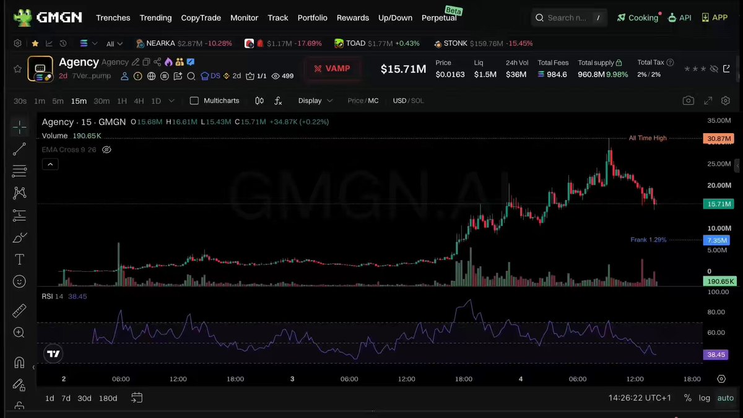The height and width of the screenshot is (418, 743).
Task: Open the Cooking link
Action: pyautogui.click(x=638, y=18)
